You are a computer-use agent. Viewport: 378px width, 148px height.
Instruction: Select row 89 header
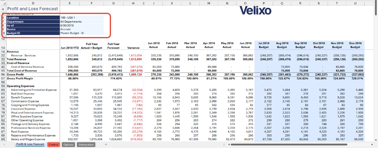3,139
